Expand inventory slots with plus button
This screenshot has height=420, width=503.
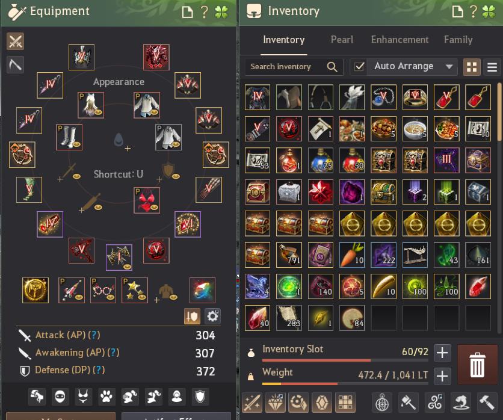(442, 353)
